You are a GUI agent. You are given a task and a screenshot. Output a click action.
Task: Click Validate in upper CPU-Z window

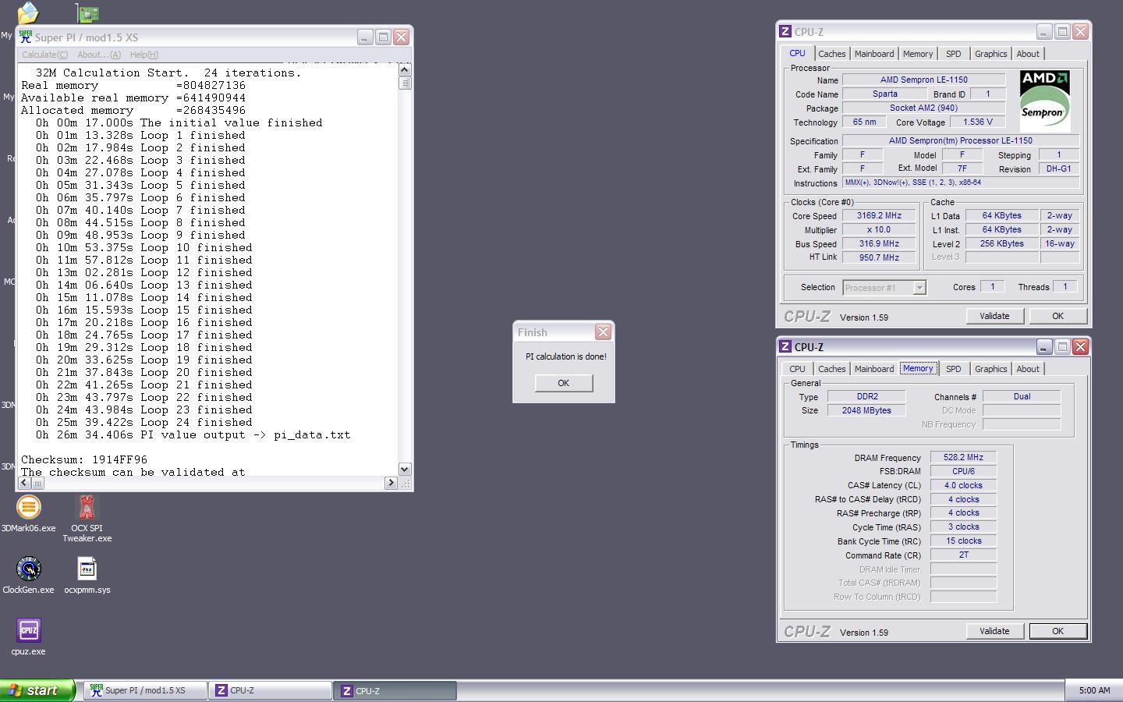(994, 316)
